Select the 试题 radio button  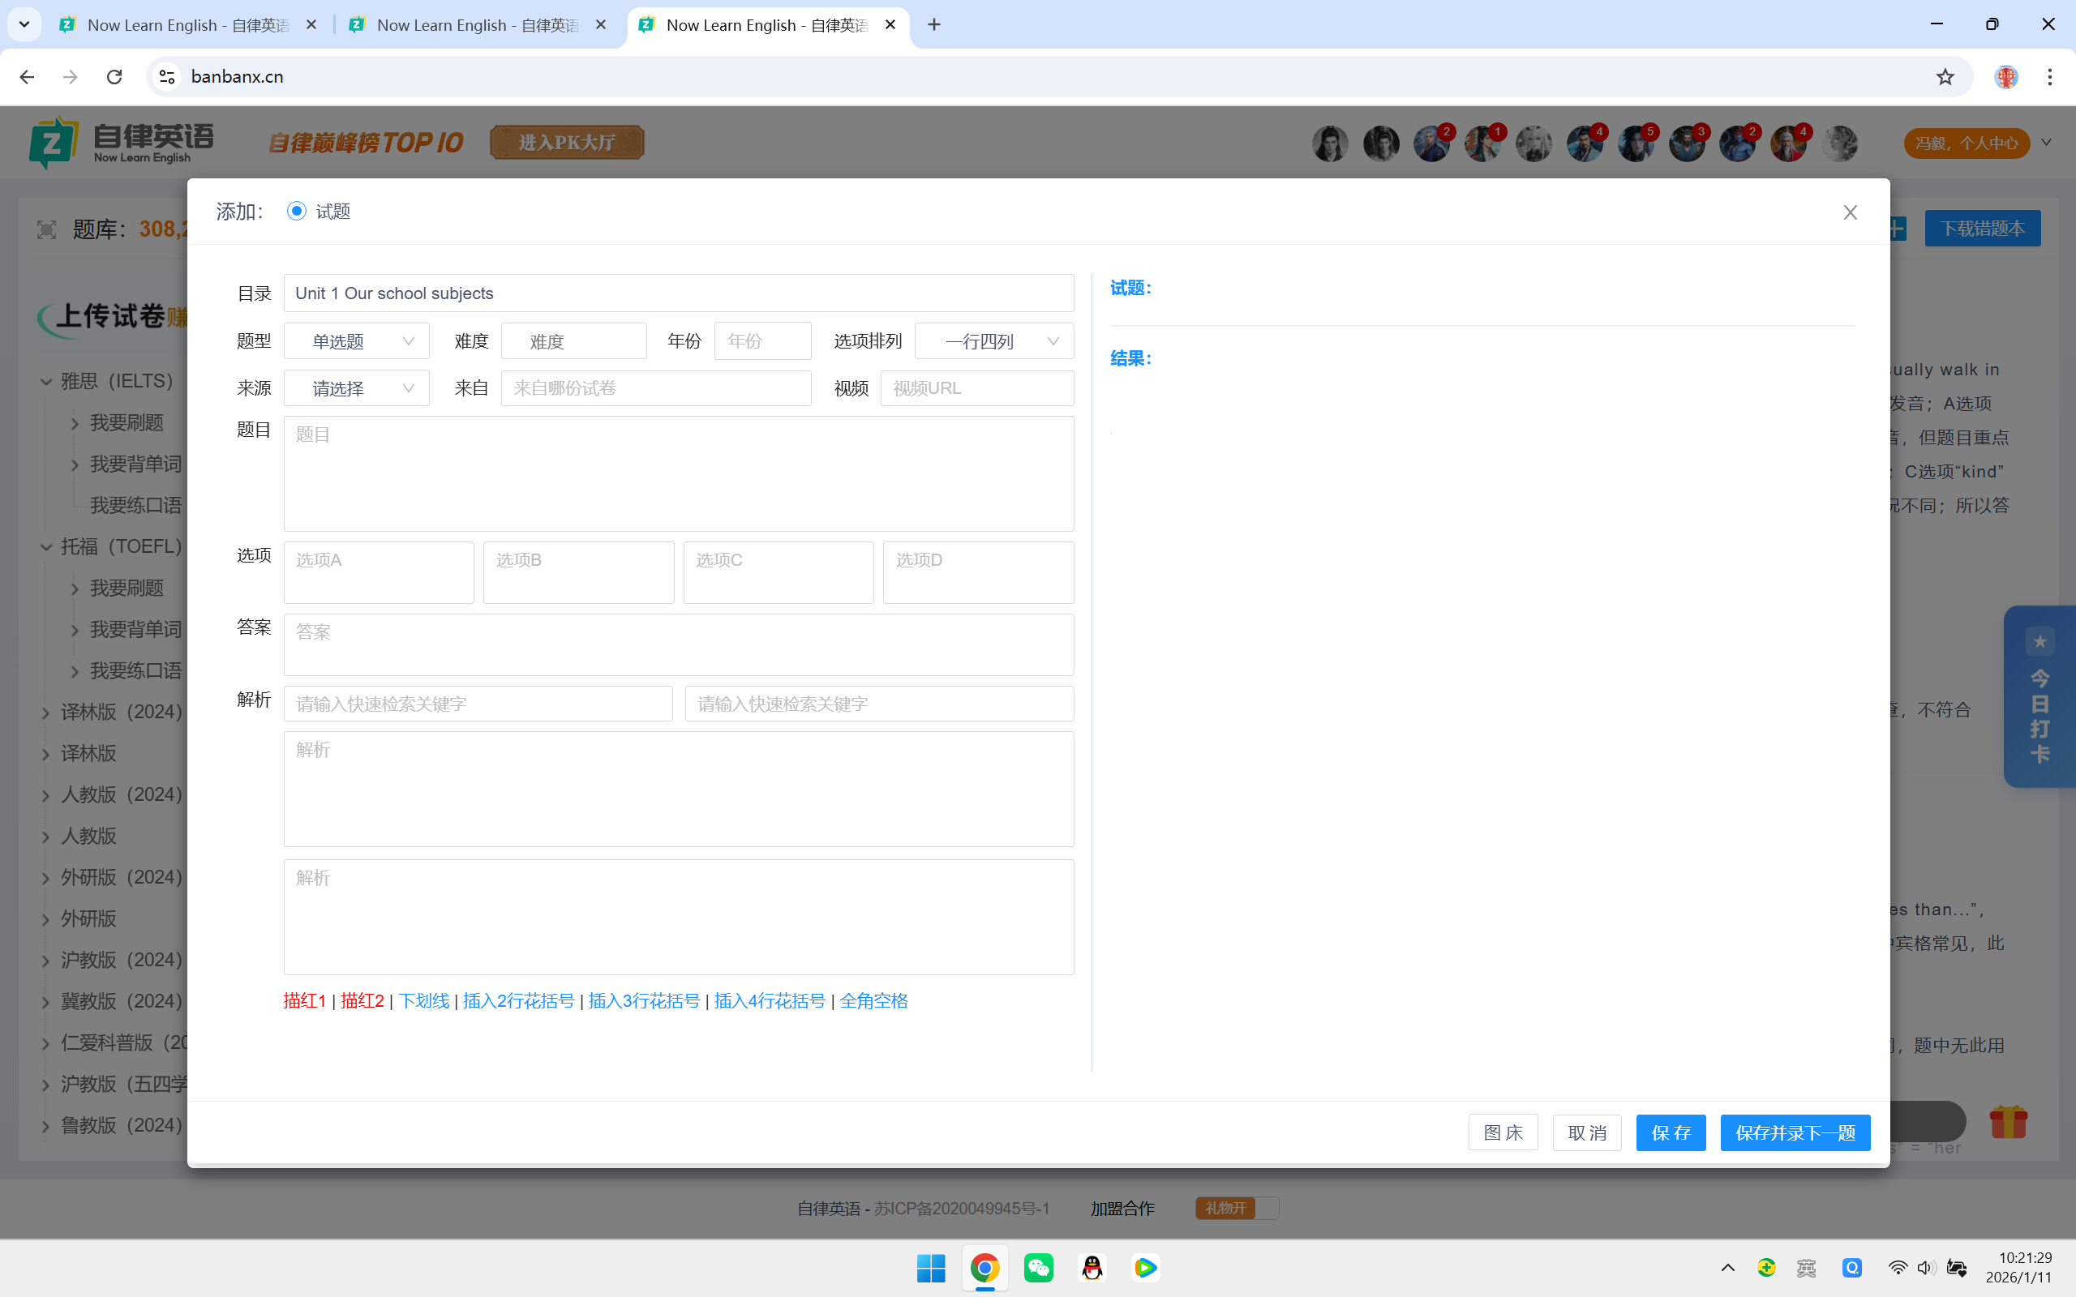coord(297,211)
